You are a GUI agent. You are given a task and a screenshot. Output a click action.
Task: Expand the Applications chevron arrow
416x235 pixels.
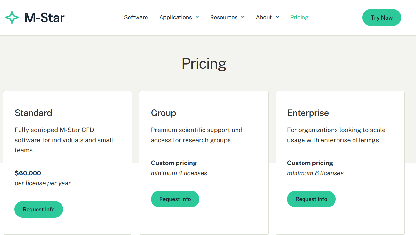(x=197, y=17)
